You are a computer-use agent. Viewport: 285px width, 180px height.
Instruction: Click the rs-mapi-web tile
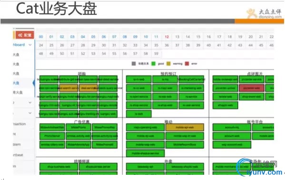click(165, 88)
